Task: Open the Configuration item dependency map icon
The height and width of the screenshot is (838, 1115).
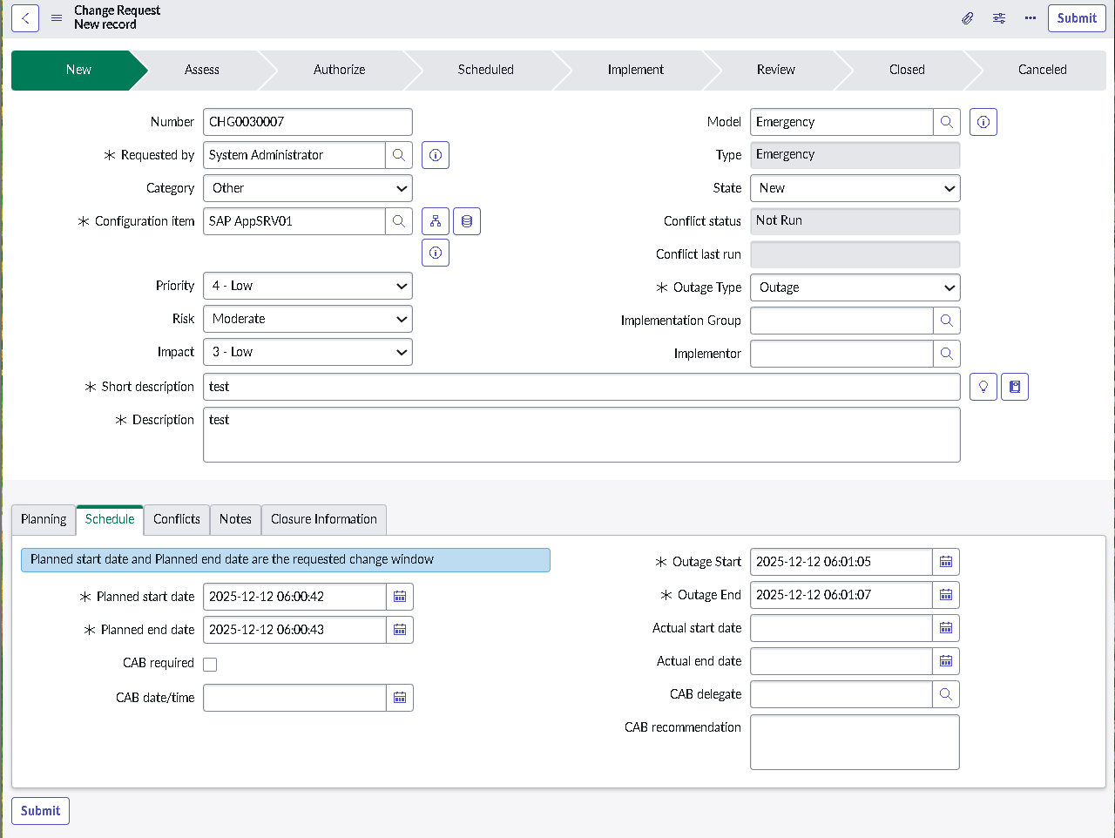Action: point(435,220)
